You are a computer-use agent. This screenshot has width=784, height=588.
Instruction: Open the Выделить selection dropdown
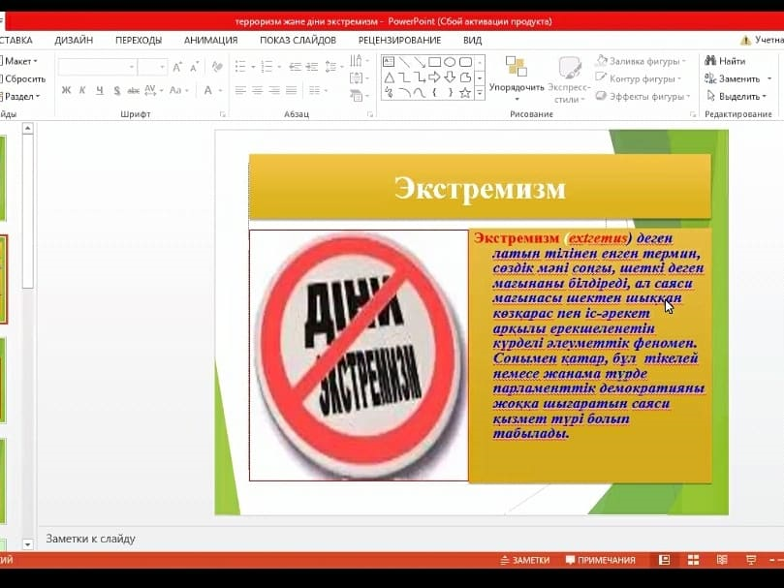(x=737, y=96)
